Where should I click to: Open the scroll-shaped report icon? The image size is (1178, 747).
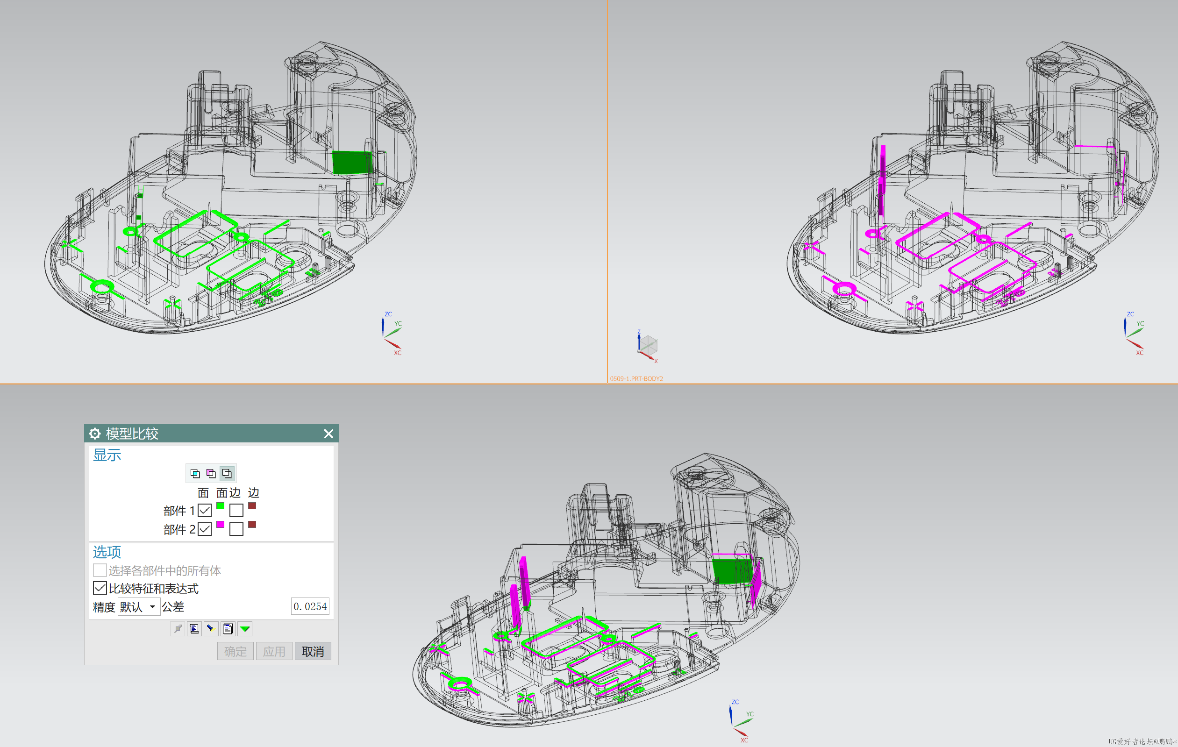[x=194, y=629]
